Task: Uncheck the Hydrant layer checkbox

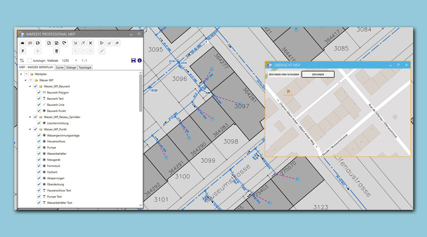Action: (x=39, y=172)
